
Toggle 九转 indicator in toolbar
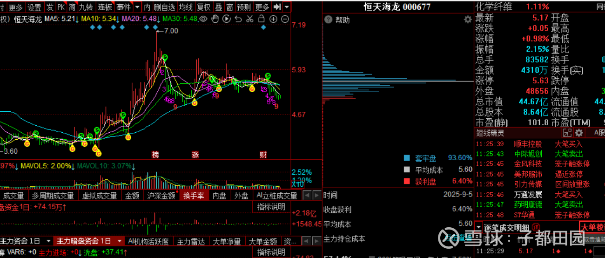pos(86,7)
